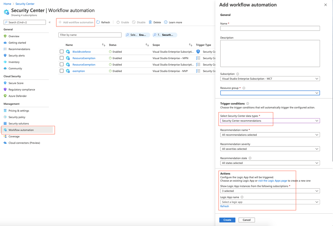Click the Refresh link under Logic App name
This screenshot has height=226, width=333.
coord(224,206)
